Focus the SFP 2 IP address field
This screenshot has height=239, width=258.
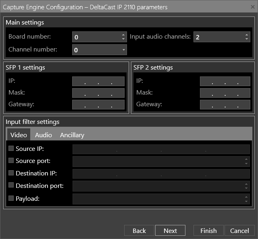point(225,81)
